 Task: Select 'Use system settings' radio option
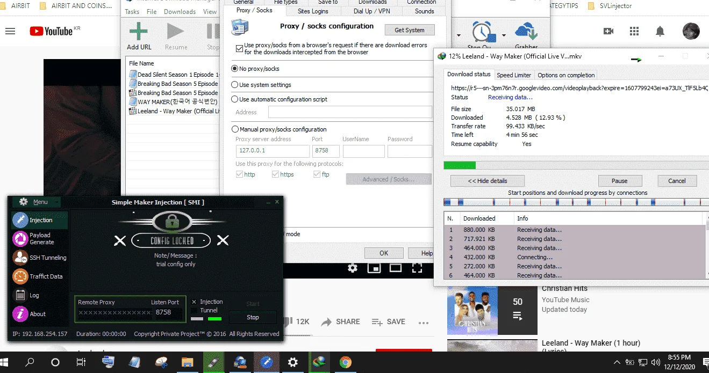coord(234,85)
